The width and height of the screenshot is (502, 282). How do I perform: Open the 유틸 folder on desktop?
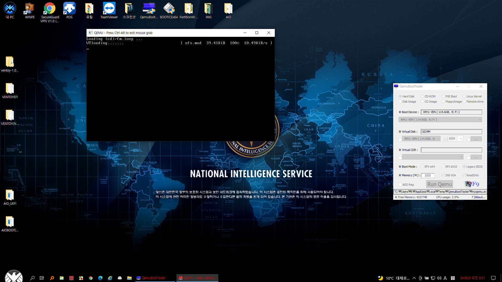tap(89, 10)
